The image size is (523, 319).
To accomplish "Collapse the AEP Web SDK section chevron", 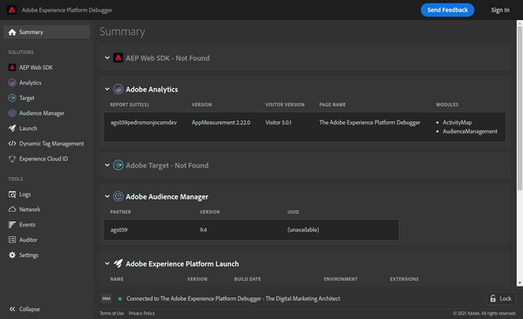I will 107,58.
